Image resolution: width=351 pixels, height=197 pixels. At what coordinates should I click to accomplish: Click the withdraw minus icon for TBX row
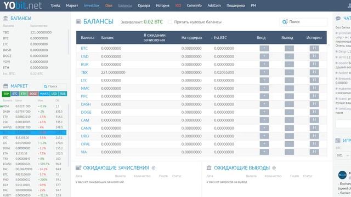tap(289, 72)
